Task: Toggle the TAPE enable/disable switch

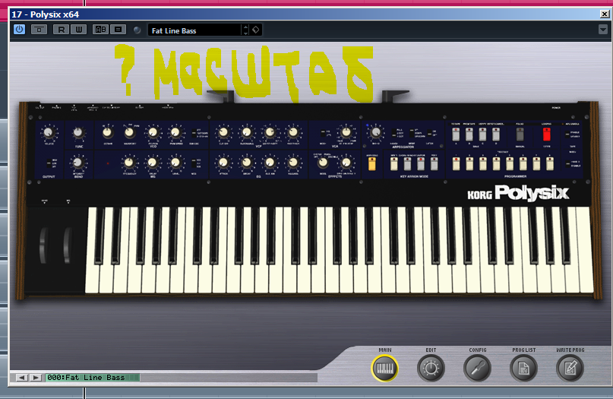Action: pyautogui.click(x=567, y=135)
